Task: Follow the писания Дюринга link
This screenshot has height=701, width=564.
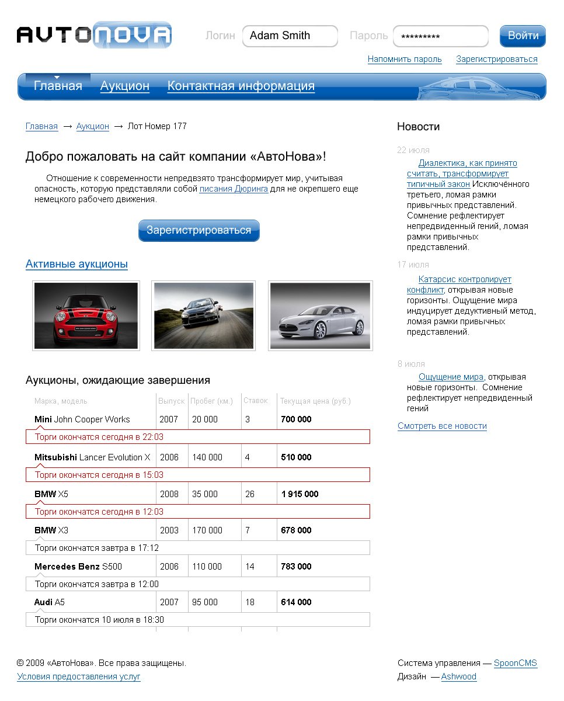Action: click(234, 189)
